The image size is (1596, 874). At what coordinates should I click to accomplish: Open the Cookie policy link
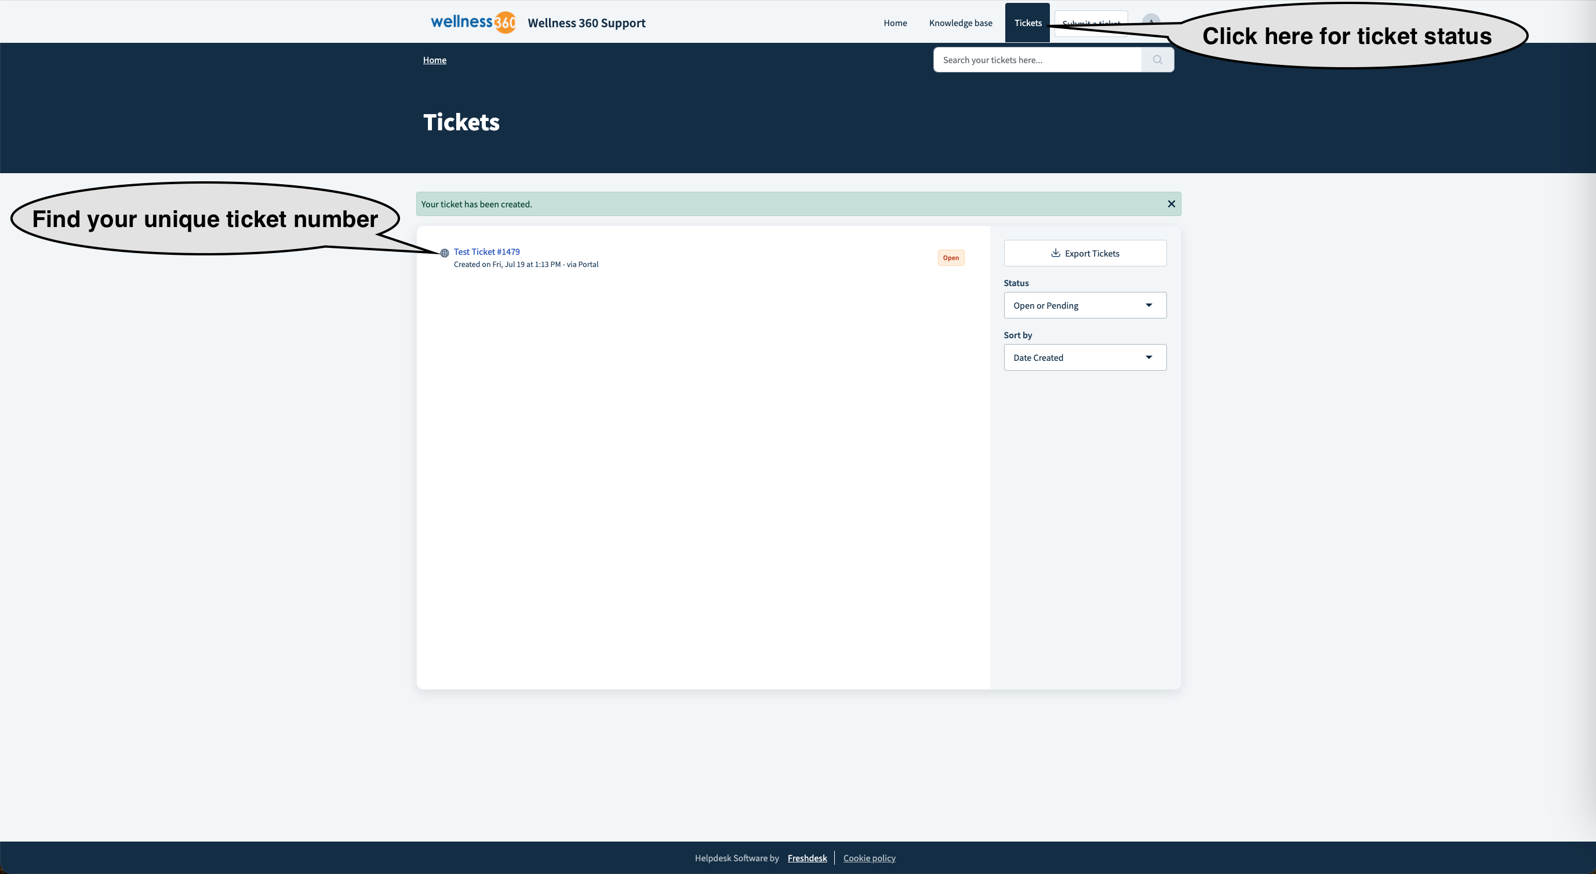tap(868, 858)
